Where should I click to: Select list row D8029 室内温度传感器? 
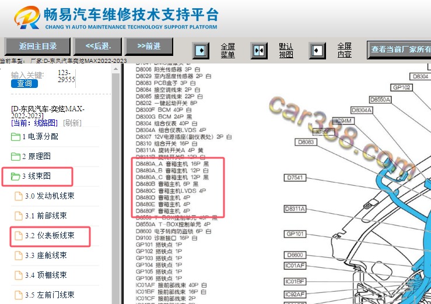173,76
